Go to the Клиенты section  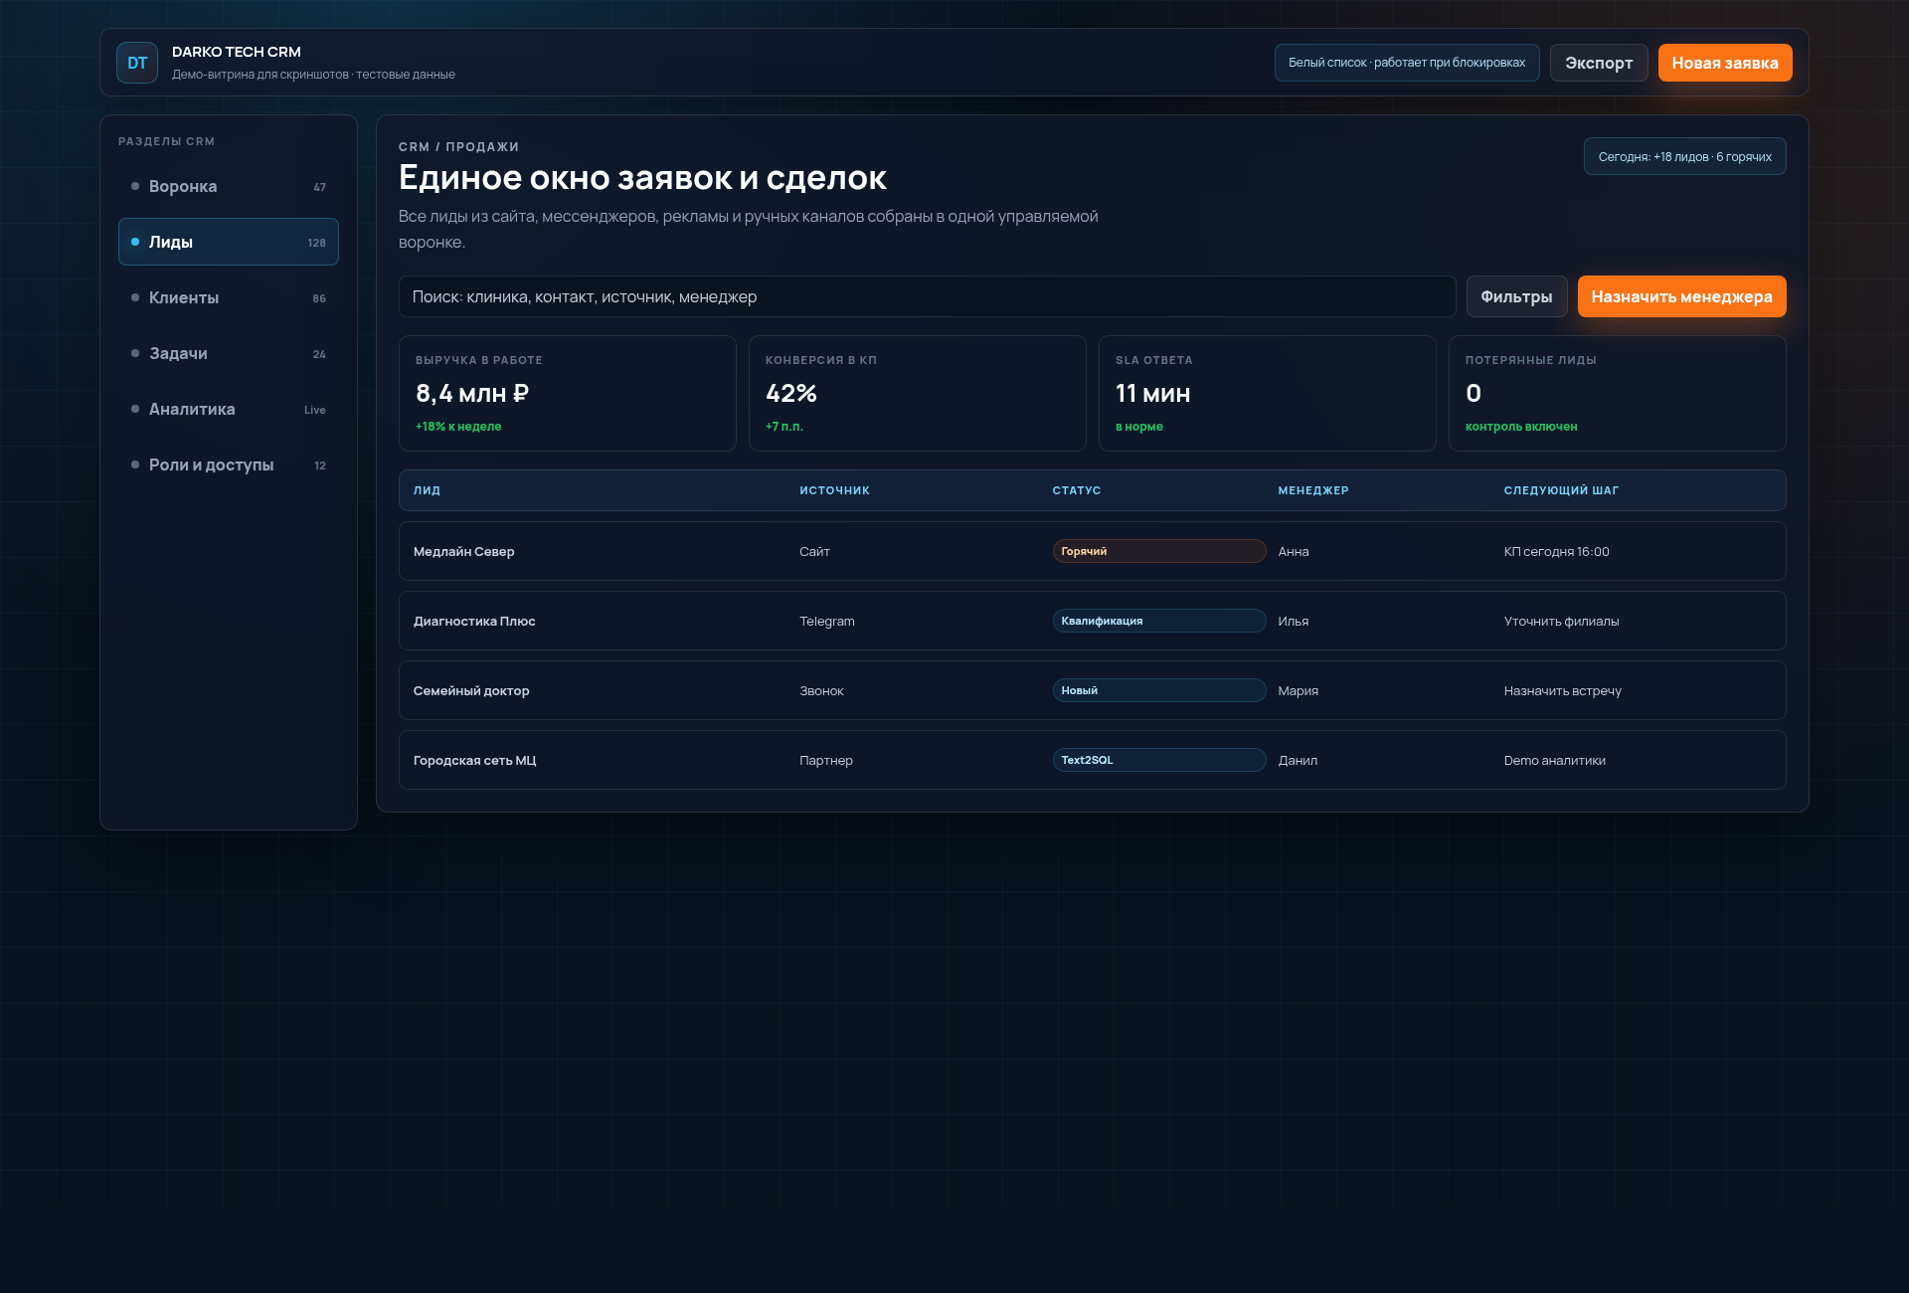point(229,297)
